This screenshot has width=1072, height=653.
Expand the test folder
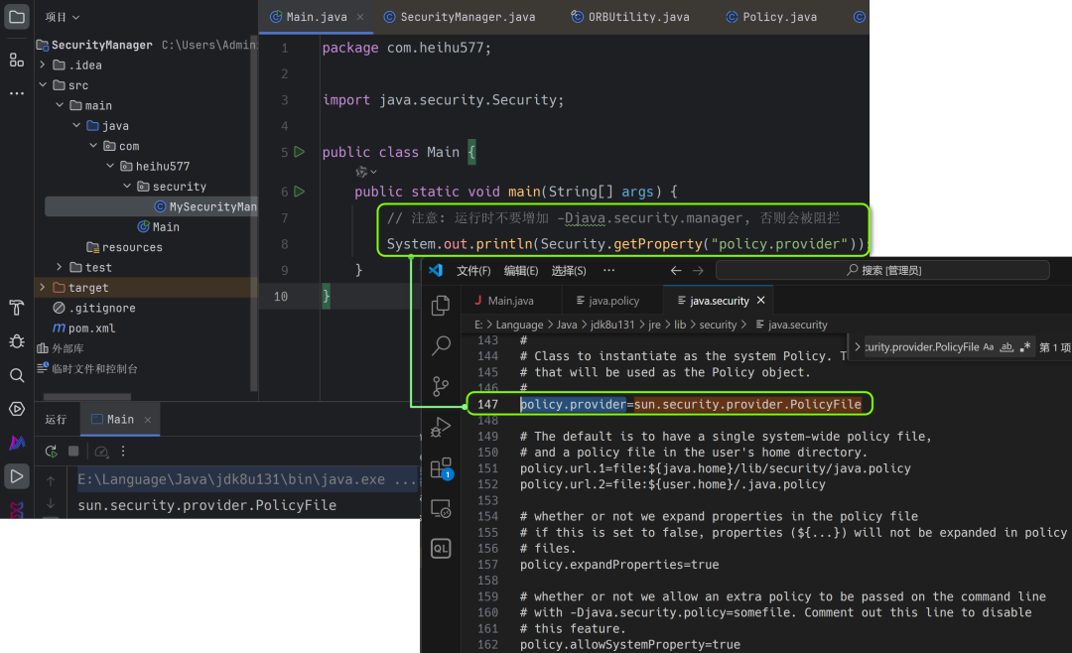60,267
